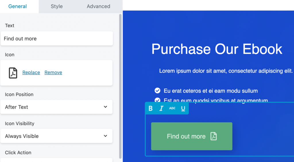This screenshot has width=294, height=162.
Task: Remove the button icon via Remove link
Action: click(53, 73)
